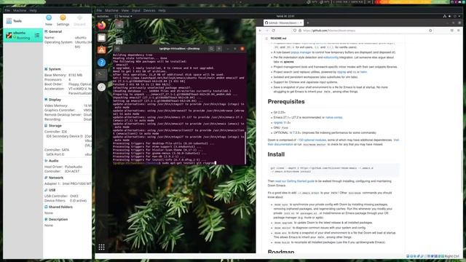The image size is (466, 262).
Task: Open the System section in VM details
Action: point(55,69)
